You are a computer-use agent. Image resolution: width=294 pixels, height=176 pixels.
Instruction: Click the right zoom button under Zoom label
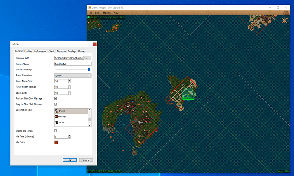pos(287,14)
